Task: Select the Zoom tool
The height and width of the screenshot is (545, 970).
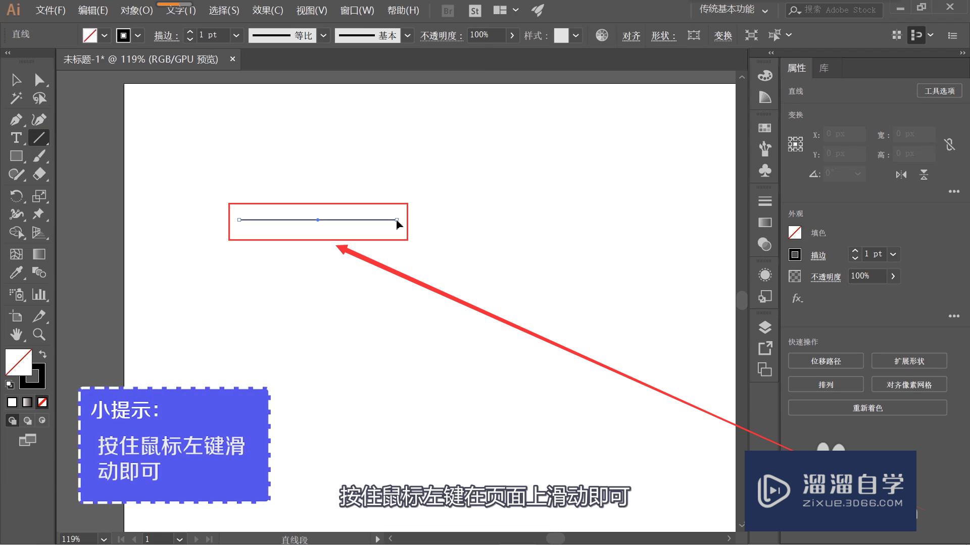Action: coord(39,335)
